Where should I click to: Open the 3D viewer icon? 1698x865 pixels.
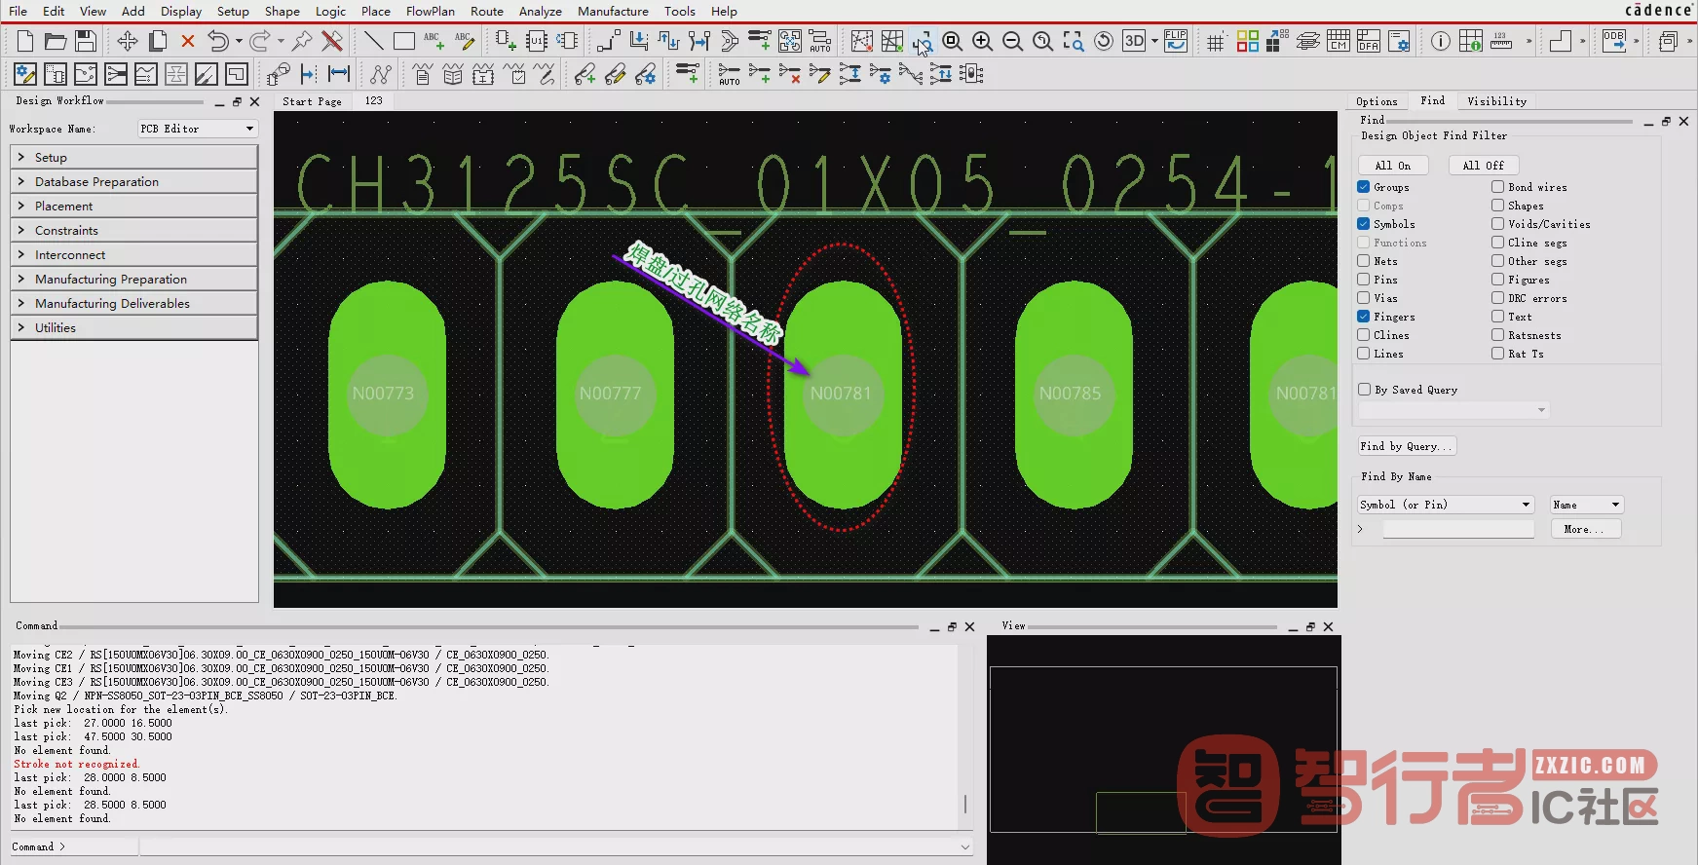point(1134,41)
